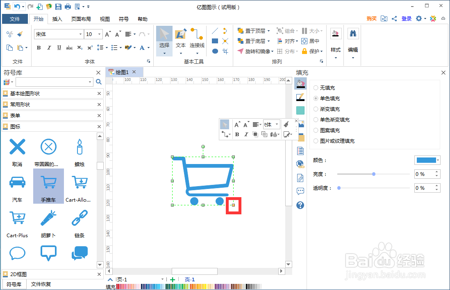Select the ellipse drawing tool
Viewport: 450px width, 290px height.
[215, 51]
